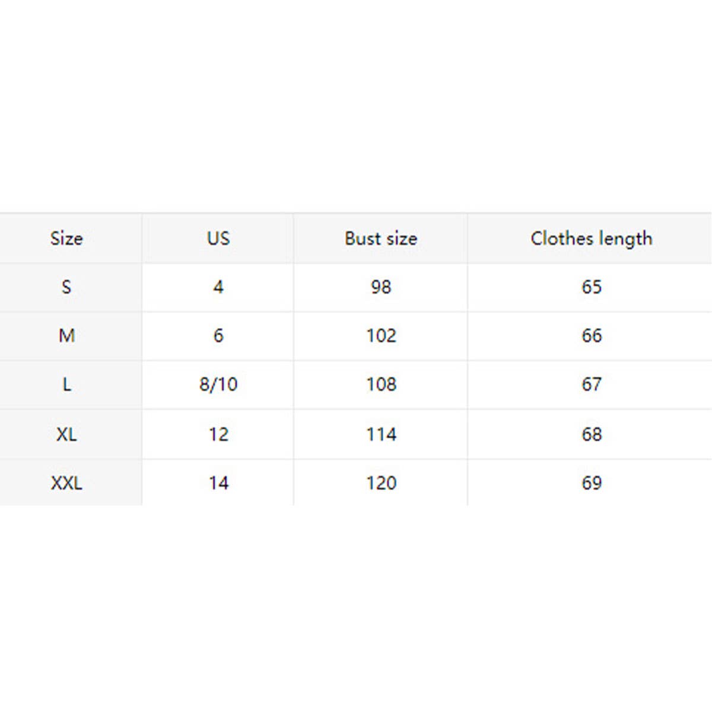Click the Size column header

pos(66,239)
